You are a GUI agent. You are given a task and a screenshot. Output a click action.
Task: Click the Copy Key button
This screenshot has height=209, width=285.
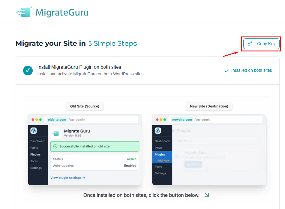click(261, 44)
